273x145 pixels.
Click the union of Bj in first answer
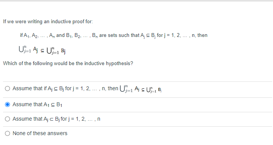(154, 90)
